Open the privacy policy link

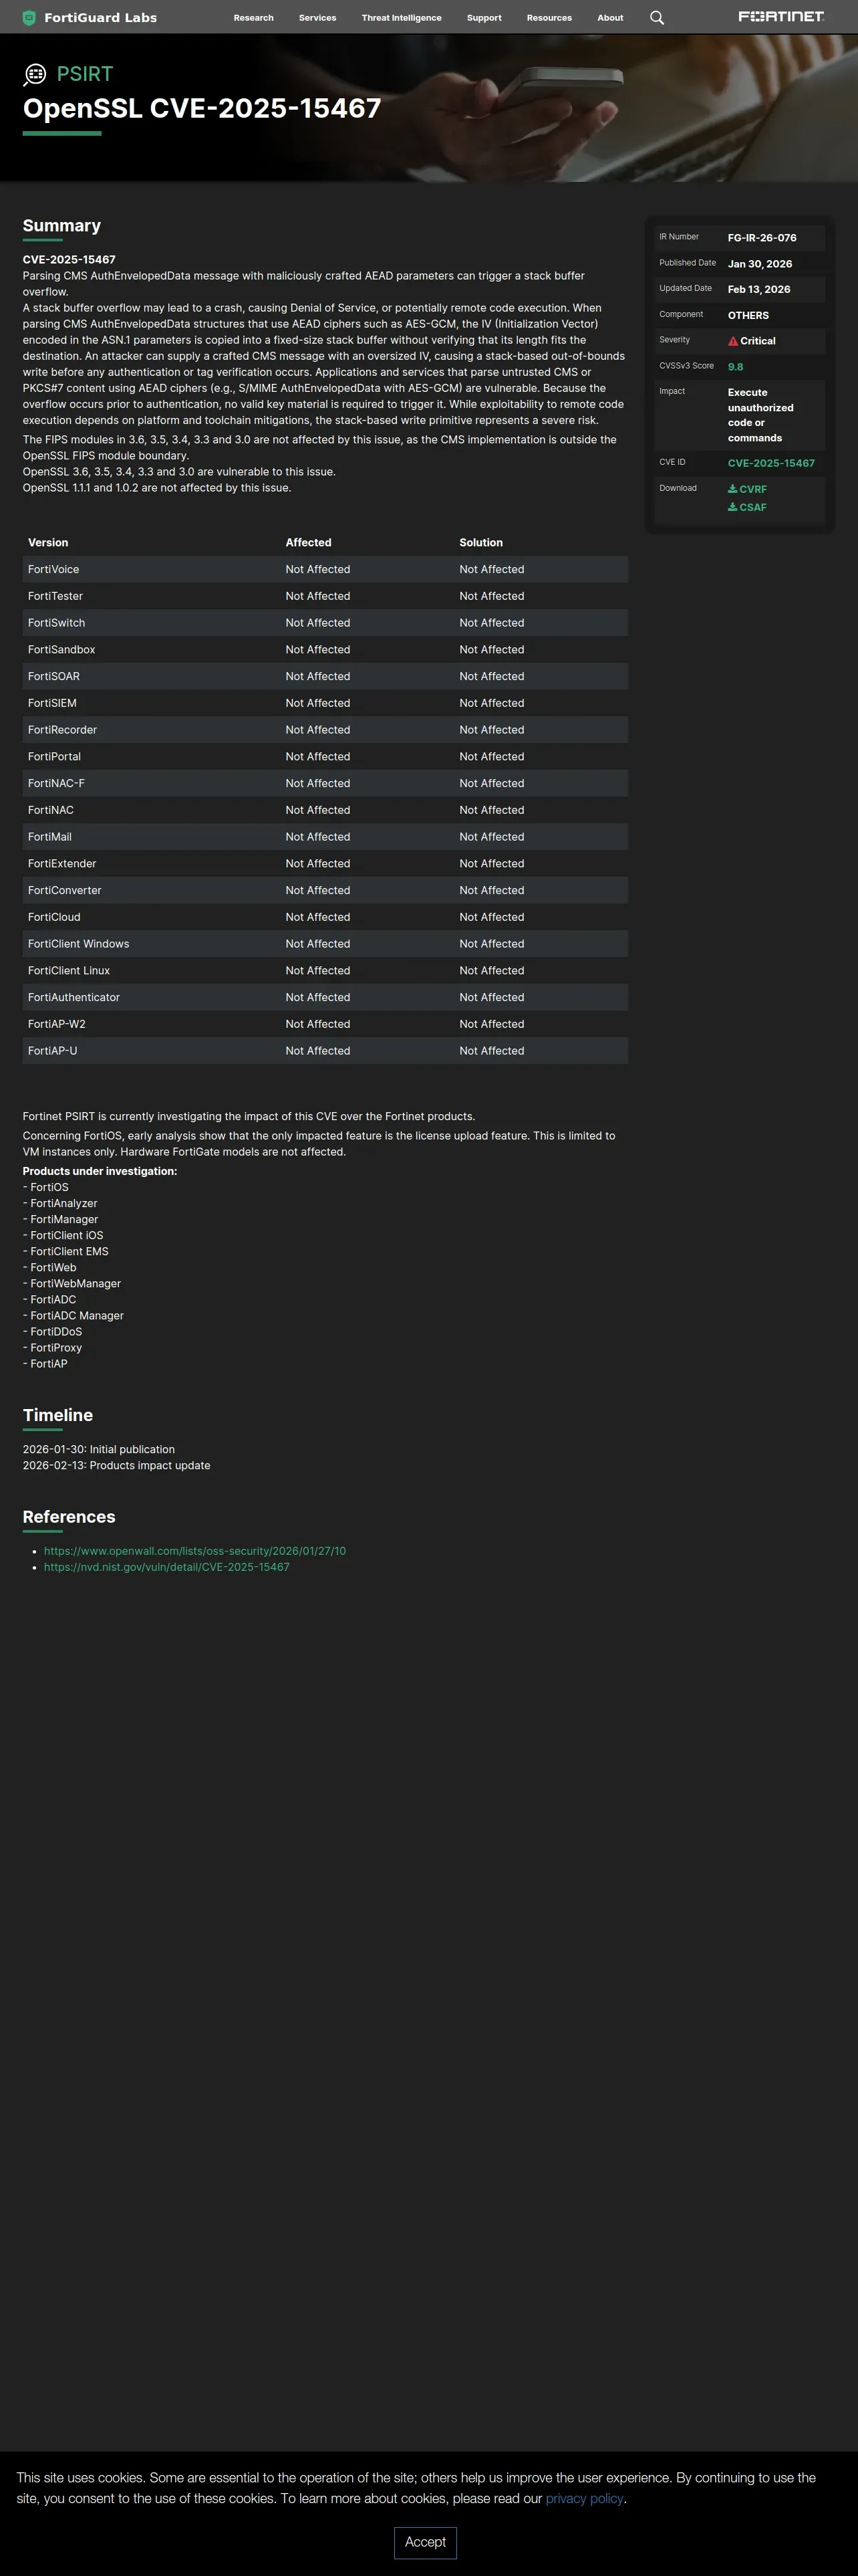coord(584,2498)
